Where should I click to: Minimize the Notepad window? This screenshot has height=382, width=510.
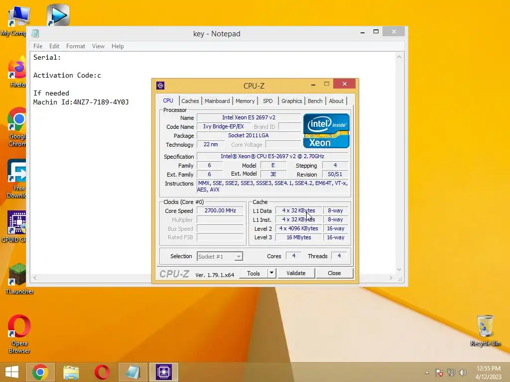tap(363, 32)
